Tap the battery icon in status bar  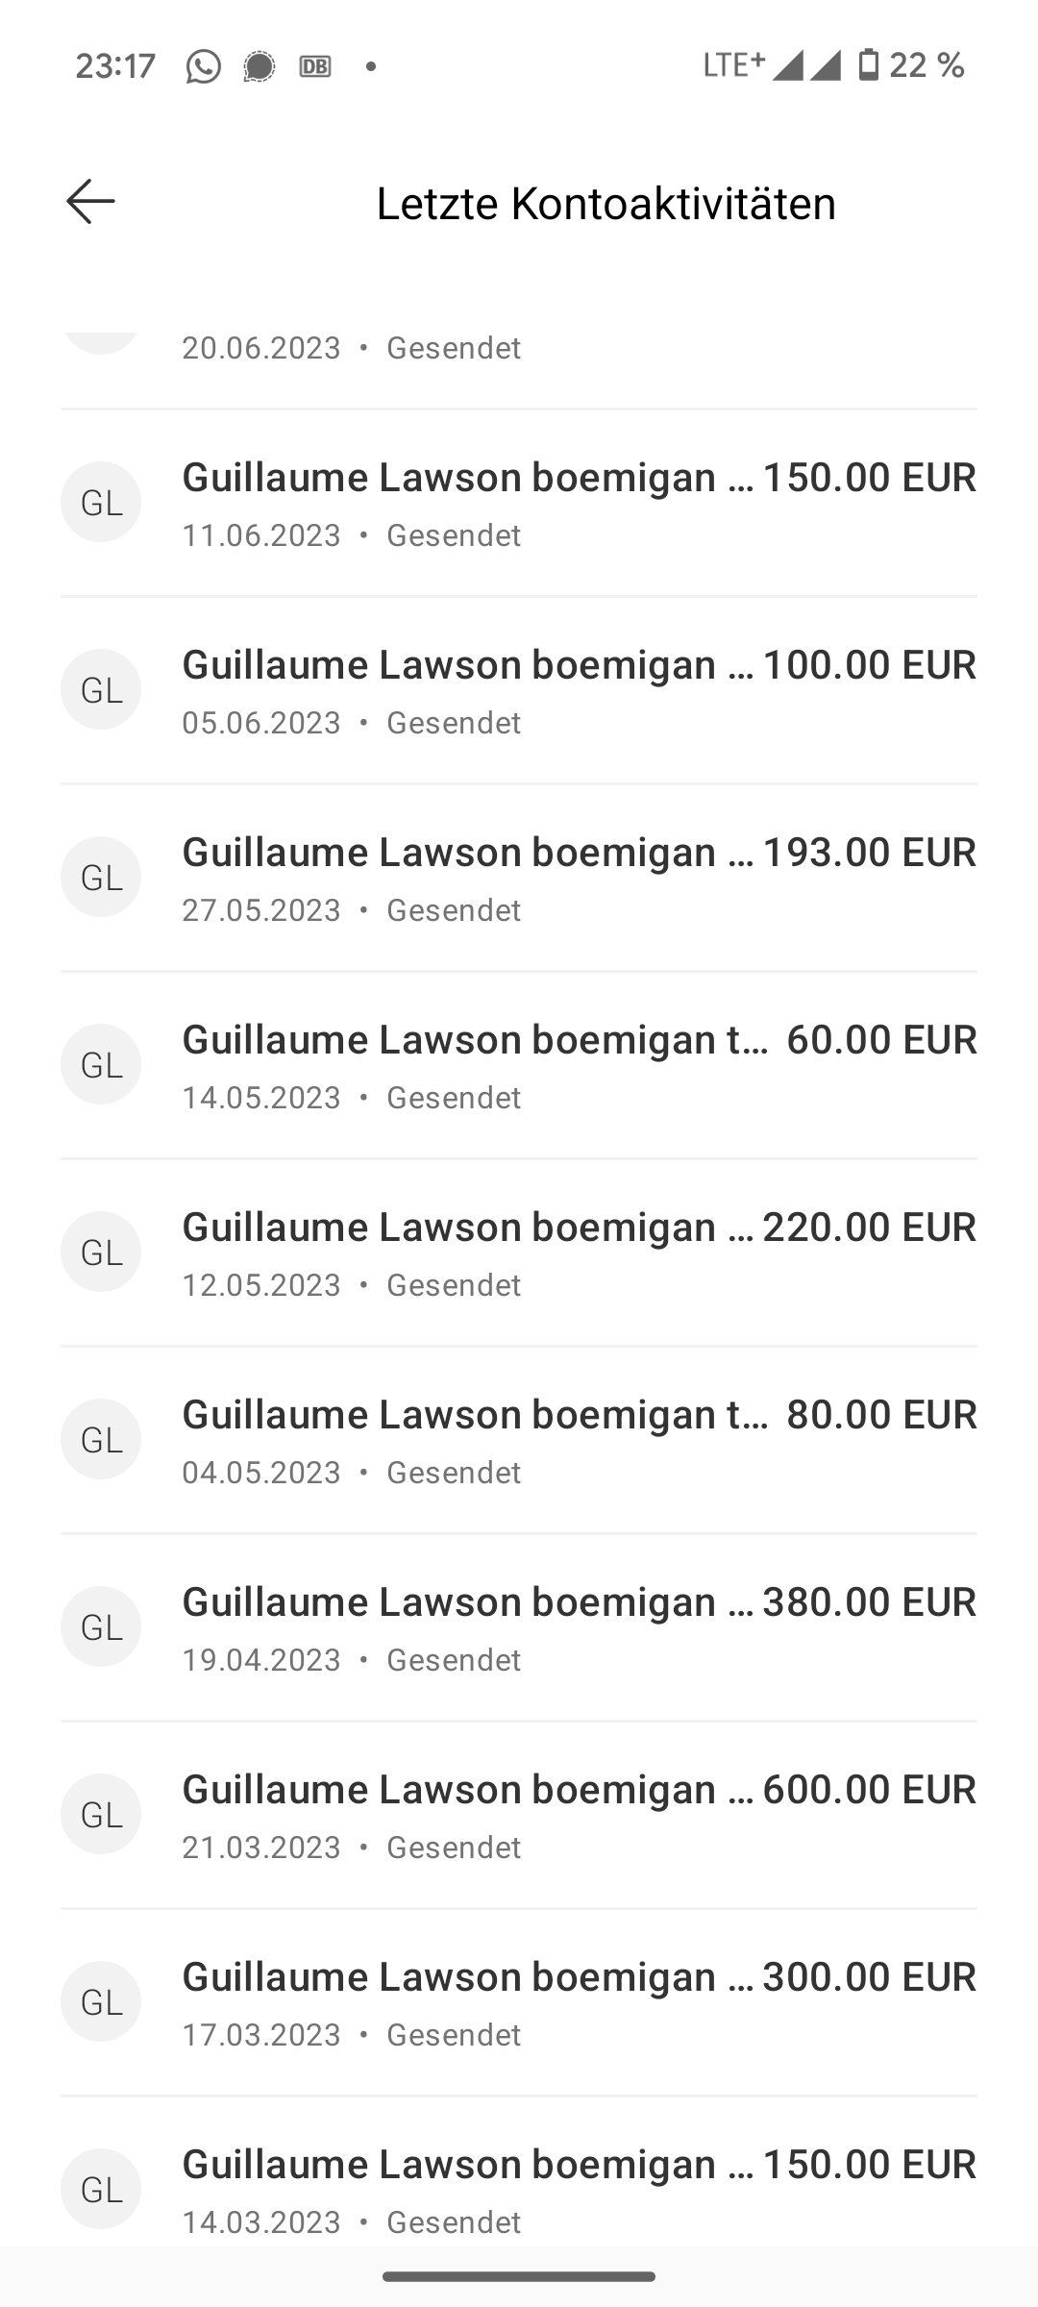click(x=868, y=65)
